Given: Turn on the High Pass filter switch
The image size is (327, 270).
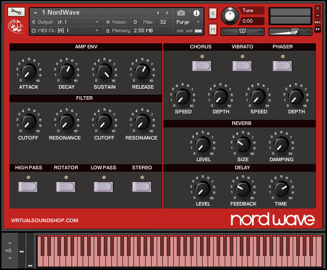Looking at the screenshot, I should [x=27, y=186].
